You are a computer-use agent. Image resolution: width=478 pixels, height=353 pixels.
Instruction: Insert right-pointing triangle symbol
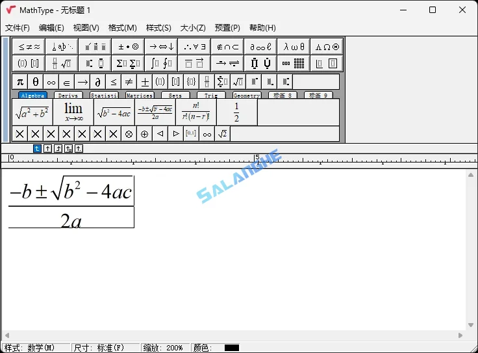point(175,134)
